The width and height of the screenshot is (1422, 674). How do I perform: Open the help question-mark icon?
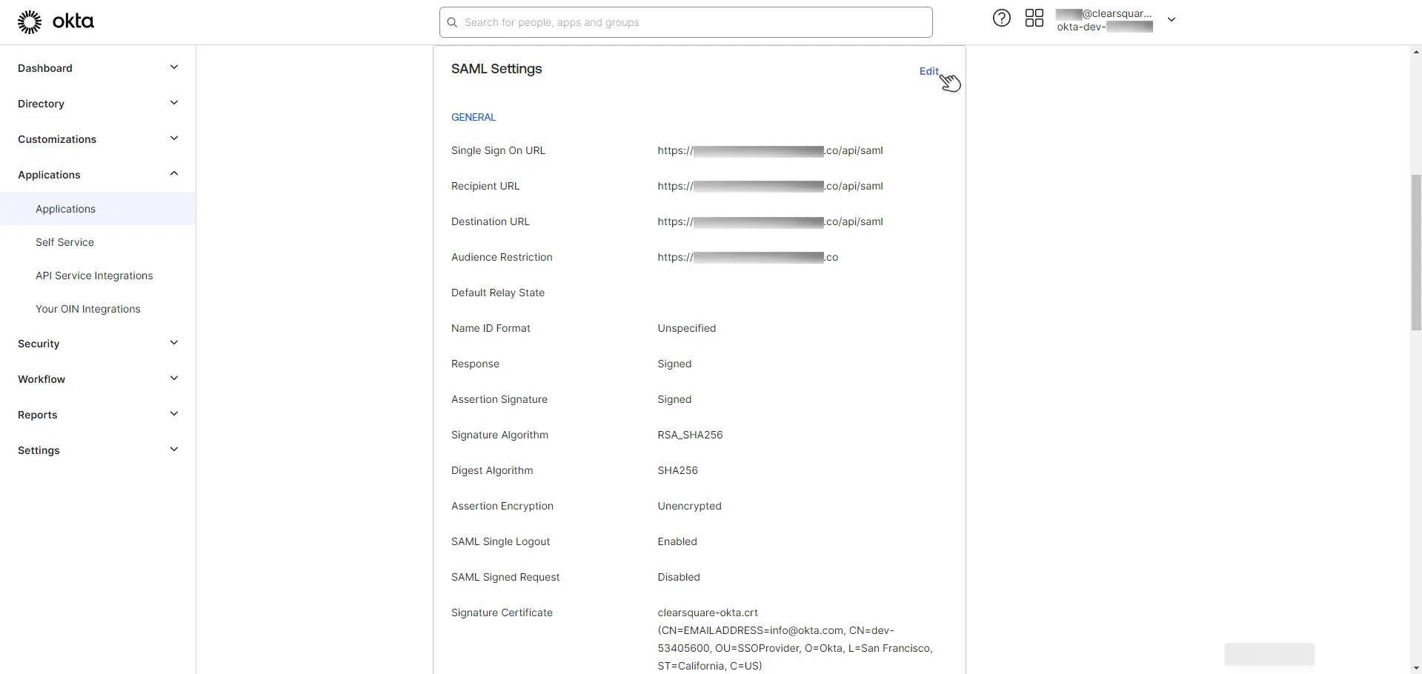coord(1001,19)
